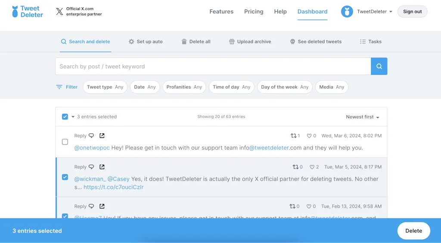The image size is (441, 243).
Task: Open the Tweet type filter
Action: [105, 87]
